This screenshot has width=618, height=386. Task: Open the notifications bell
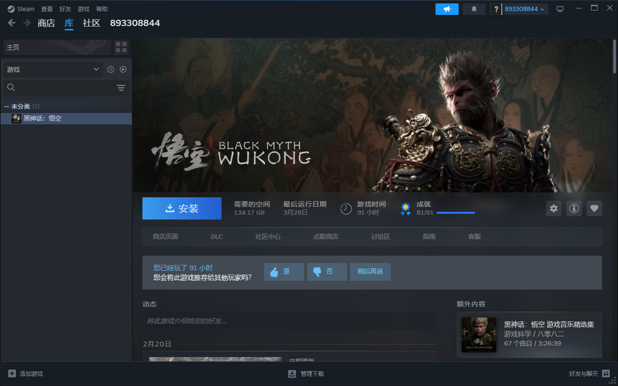coord(474,9)
